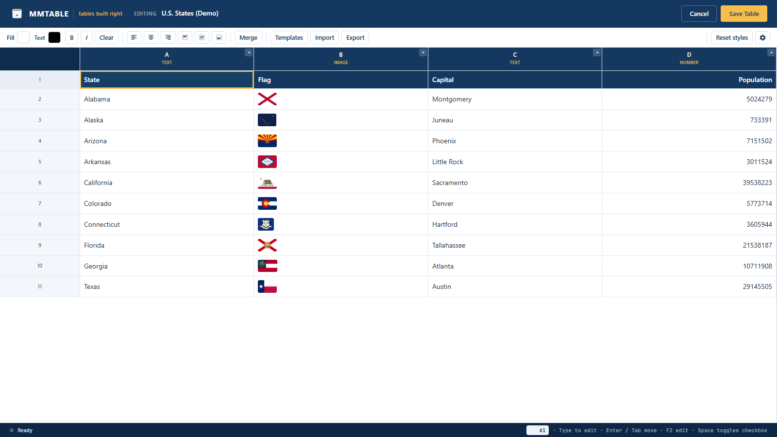Screen dimensions: 777x437
Task: Click the Georgia flag image
Action: [x=268, y=266]
